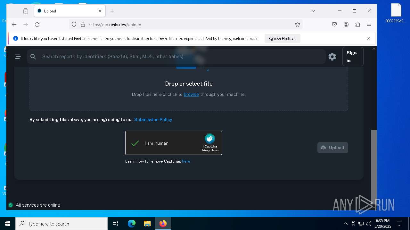
Task: Open Save to Pocket icon
Action: [334, 25]
